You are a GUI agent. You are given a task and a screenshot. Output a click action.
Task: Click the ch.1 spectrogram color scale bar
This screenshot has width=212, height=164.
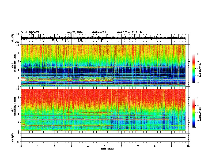point(194,69)
